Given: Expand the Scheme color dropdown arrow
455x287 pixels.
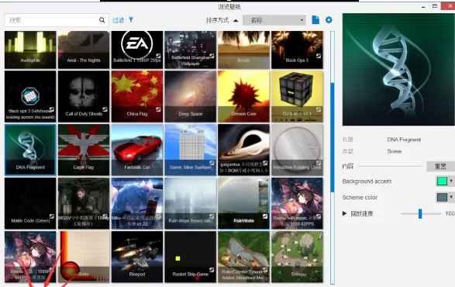Looking at the screenshot, I should (x=451, y=197).
